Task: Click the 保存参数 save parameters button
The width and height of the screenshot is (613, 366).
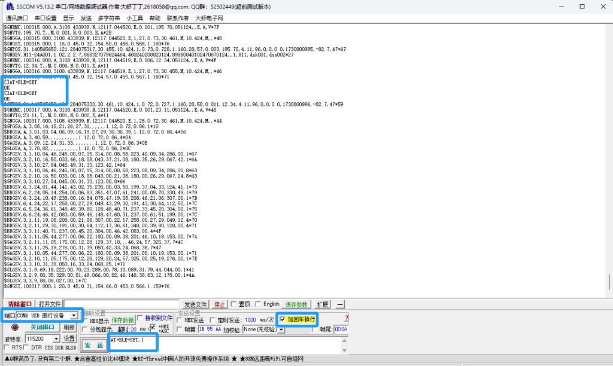Action: [296, 304]
